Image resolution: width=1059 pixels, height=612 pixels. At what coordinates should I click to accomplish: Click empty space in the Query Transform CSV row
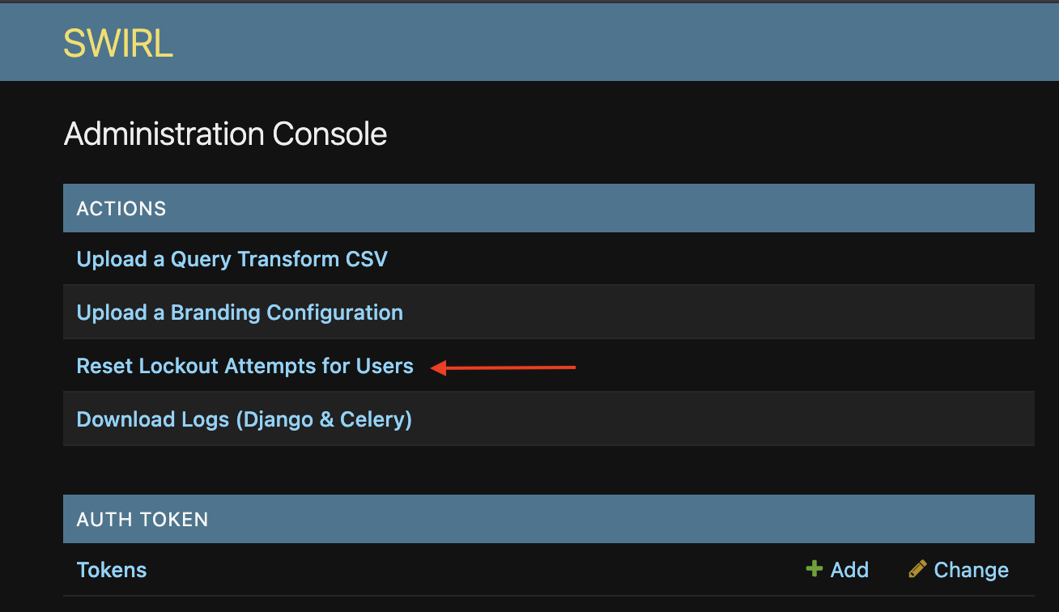(x=712, y=259)
